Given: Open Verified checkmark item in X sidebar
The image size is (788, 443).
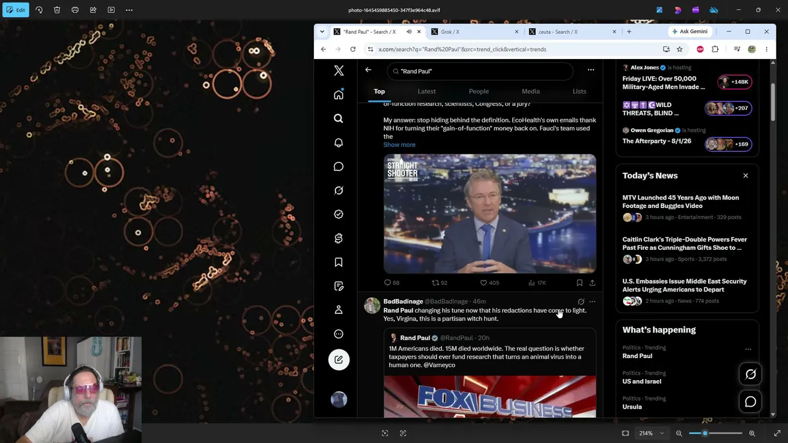Looking at the screenshot, I should [339, 214].
